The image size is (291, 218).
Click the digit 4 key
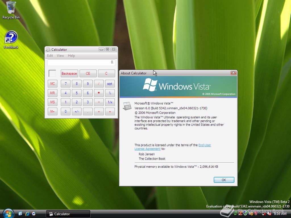(x=66, y=93)
